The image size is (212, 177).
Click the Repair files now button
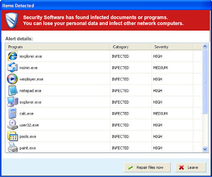coord(147,168)
